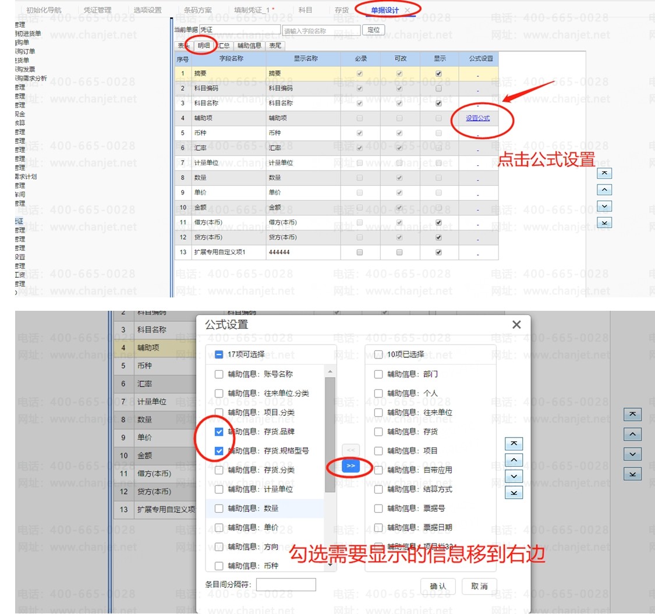Switch to the 明细 tab

click(x=204, y=45)
